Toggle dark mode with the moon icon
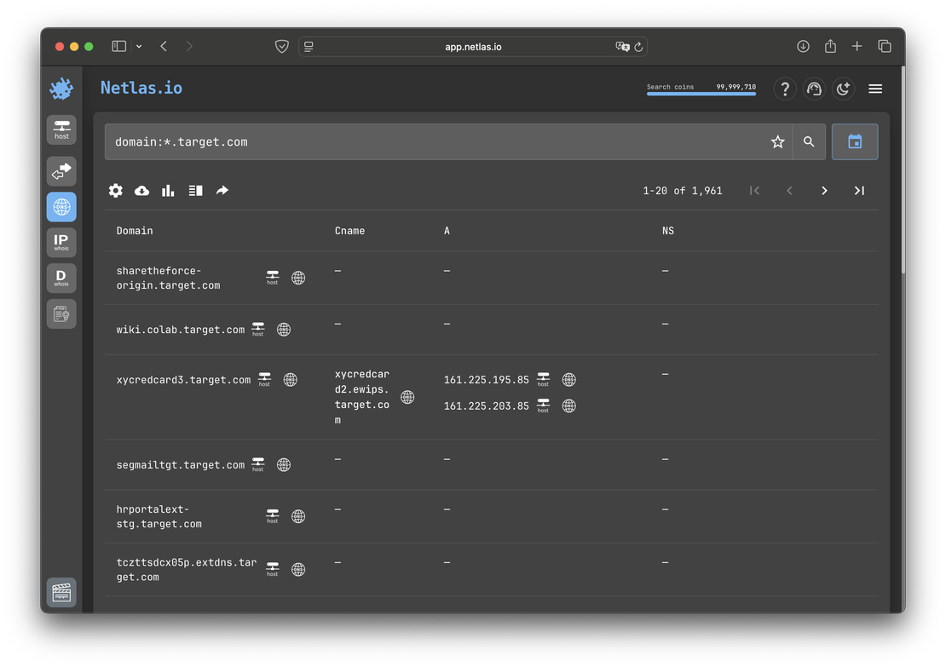 843,89
